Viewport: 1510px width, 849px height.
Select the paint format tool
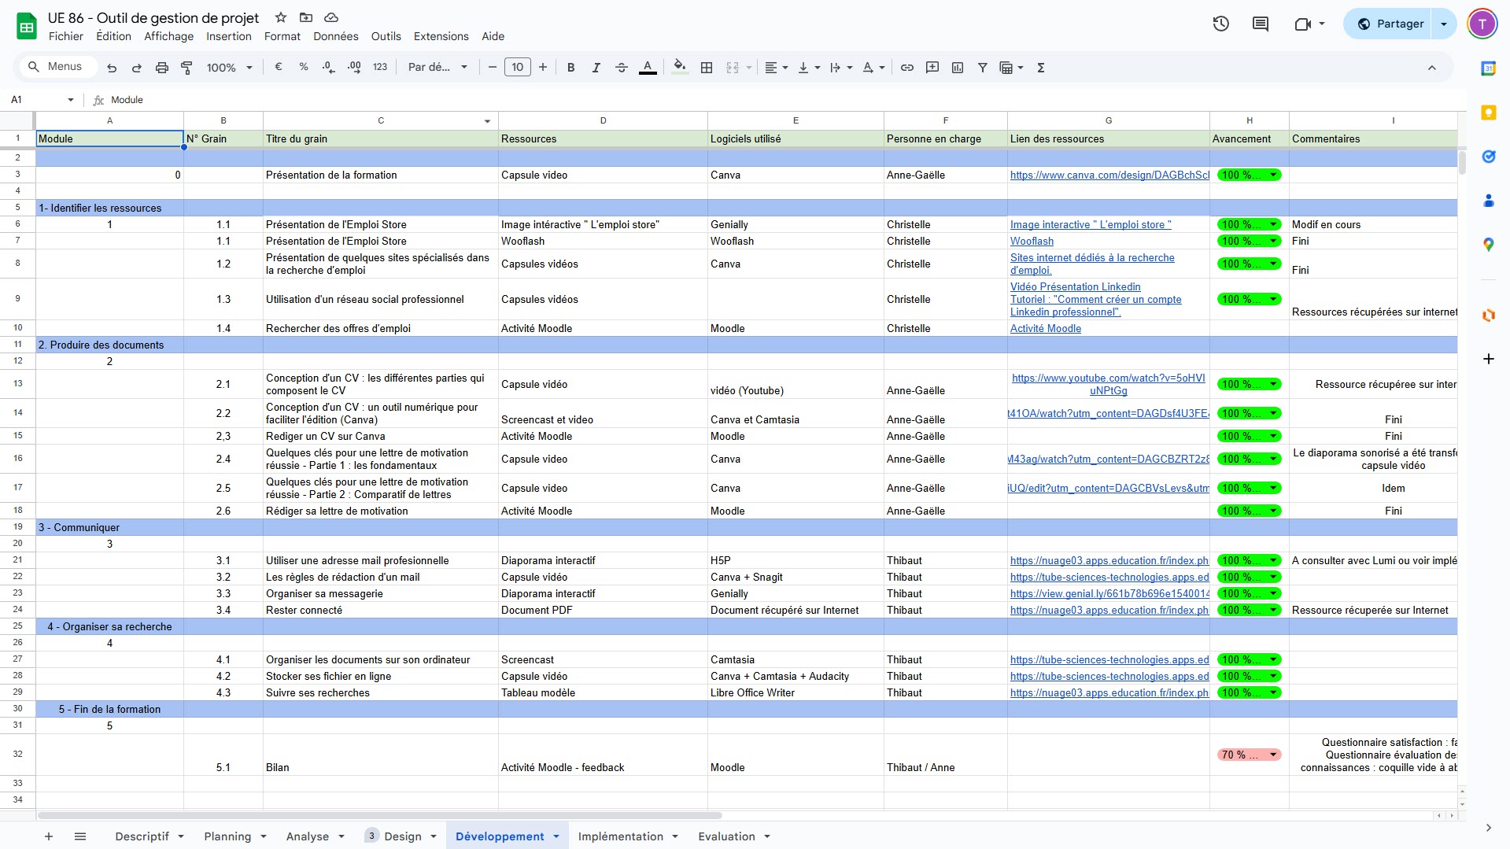186,68
